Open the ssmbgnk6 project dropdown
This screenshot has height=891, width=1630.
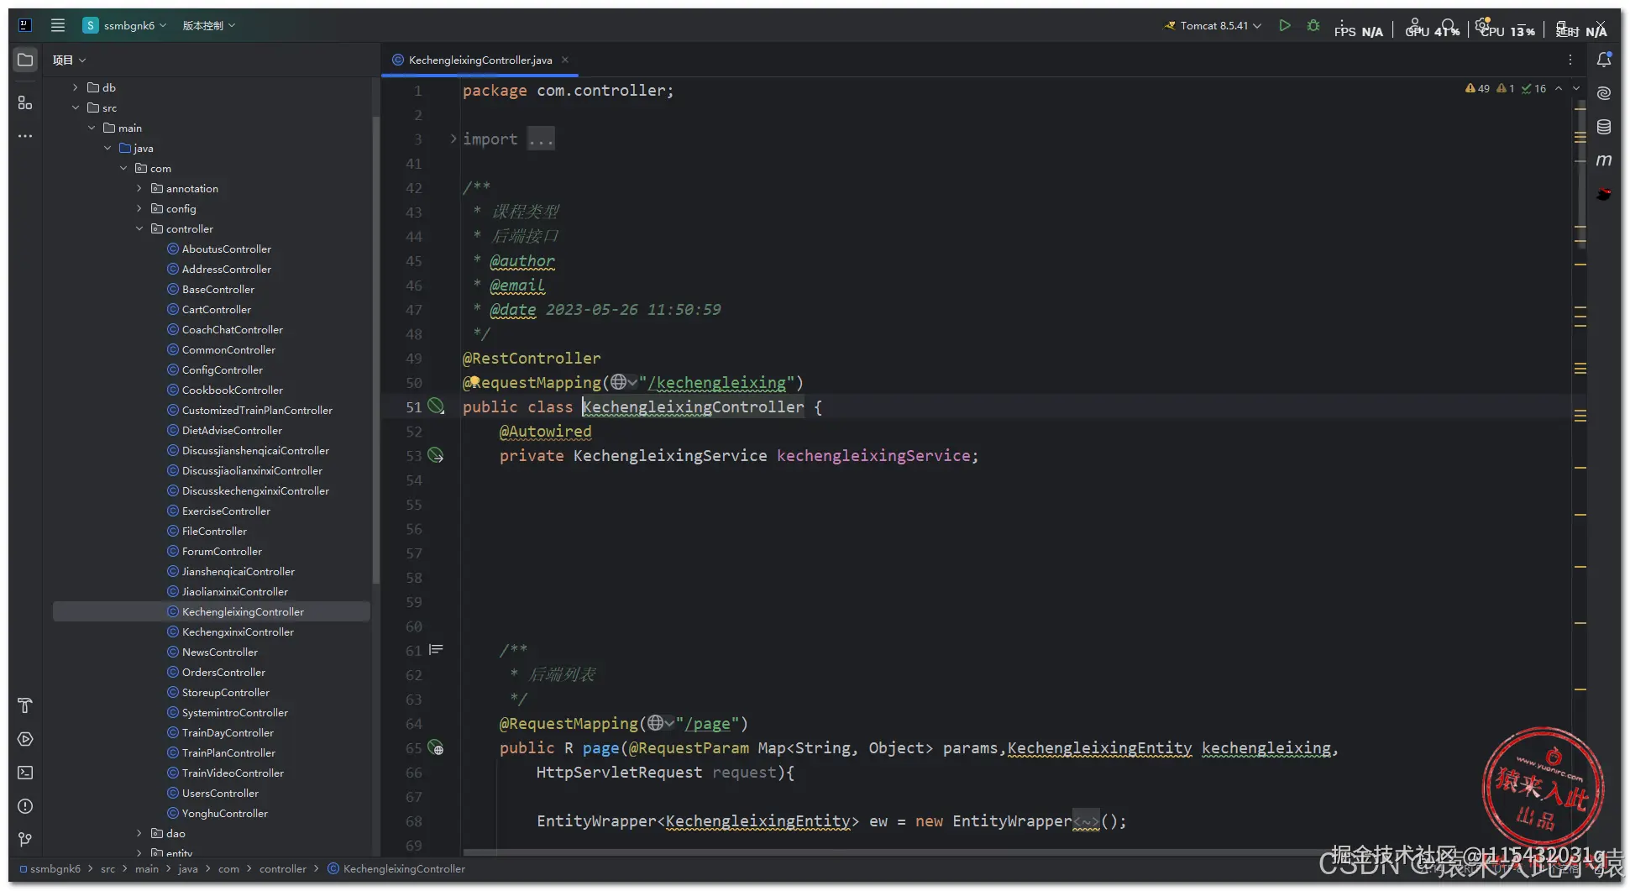tap(125, 25)
